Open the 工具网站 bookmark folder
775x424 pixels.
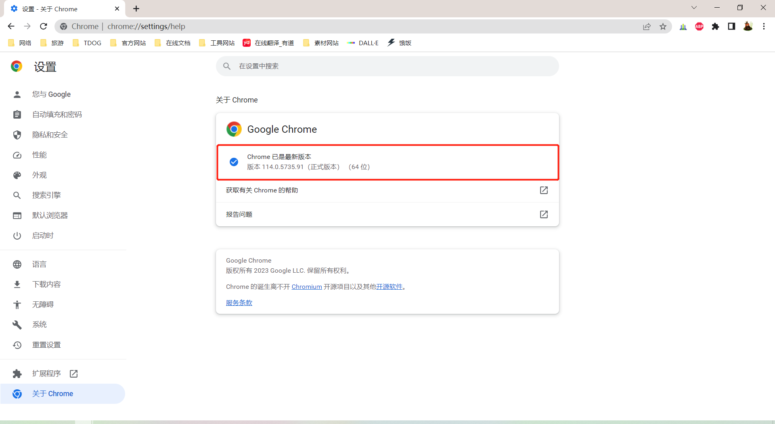pos(217,43)
